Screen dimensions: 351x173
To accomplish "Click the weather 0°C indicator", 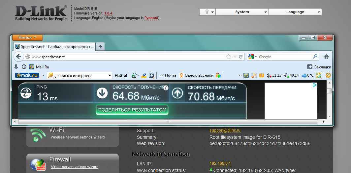I will coord(307,75).
